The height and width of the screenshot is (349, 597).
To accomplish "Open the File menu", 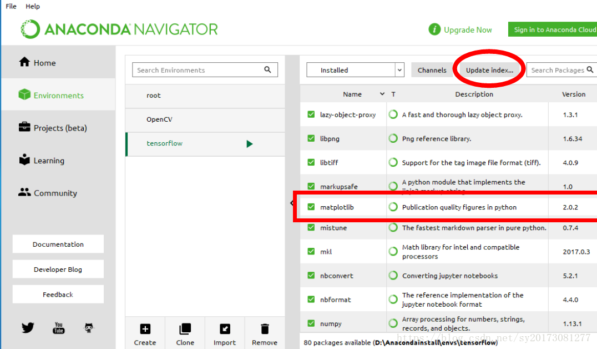I will (11, 6).
